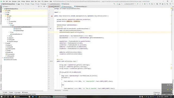The height and width of the screenshot is (98, 174).
Task: Select gradle.properties in project tree
Action: 11,49
